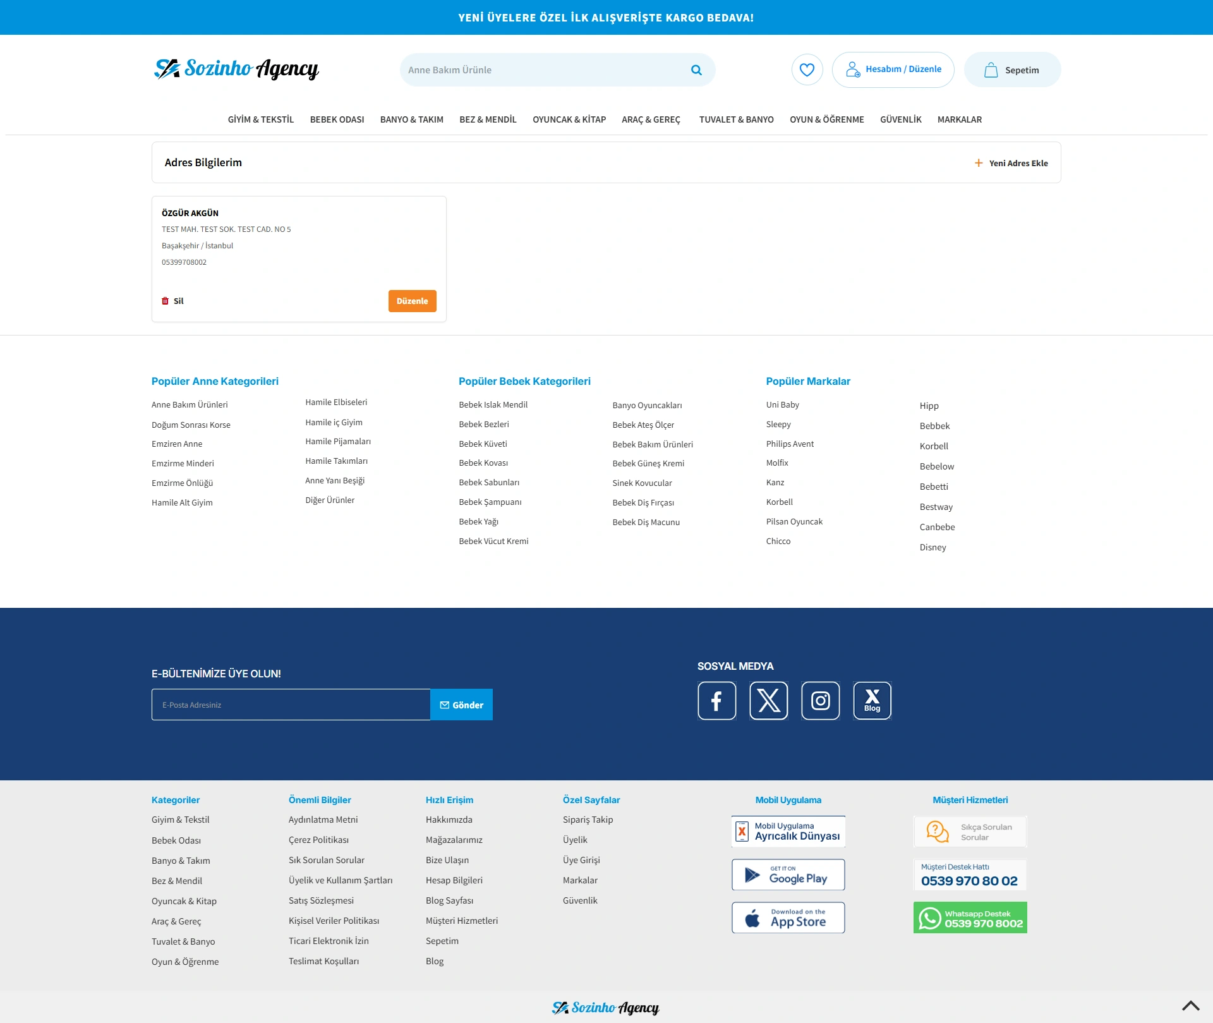The height and width of the screenshot is (1023, 1213).
Task: Open the Sepetim shopping bag
Action: (1012, 70)
